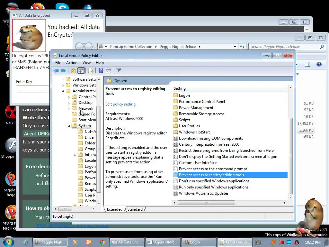This screenshot has width=329, height=247.
Task: Go up one level with folder-arrow icon
Action: [x=74, y=71]
